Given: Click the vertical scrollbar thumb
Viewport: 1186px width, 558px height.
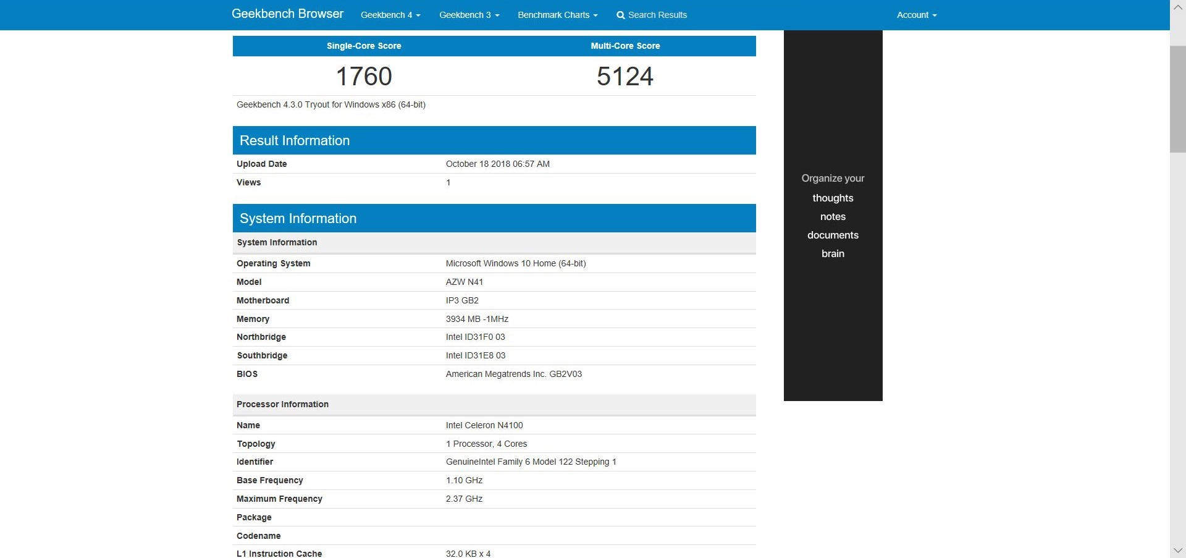Looking at the screenshot, I should pos(1177,99).
